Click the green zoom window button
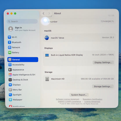The width and height of the screenshot is (121, 121). pyautogui.click(x=15, y=13)
